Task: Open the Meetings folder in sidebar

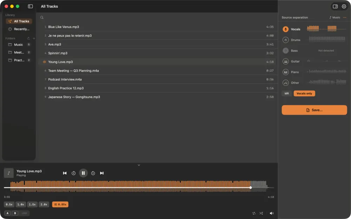Action: coord(19,53)
